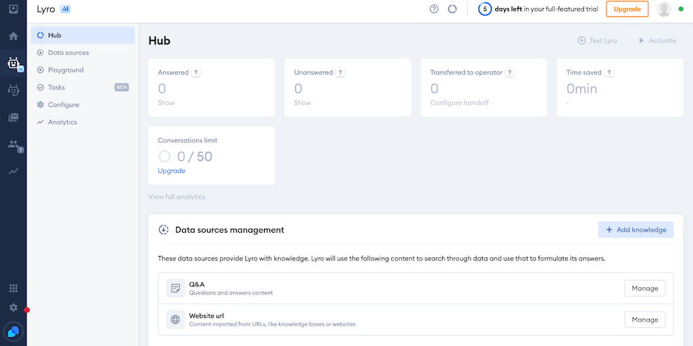The width and height of the screenshot is (693, 346).
Task: Click the blue Upgrade link under Conversations limit
Action: [171, 171]
